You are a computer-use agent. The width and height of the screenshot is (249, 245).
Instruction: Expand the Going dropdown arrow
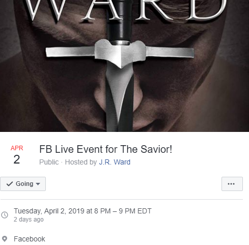tap(38, 184)
